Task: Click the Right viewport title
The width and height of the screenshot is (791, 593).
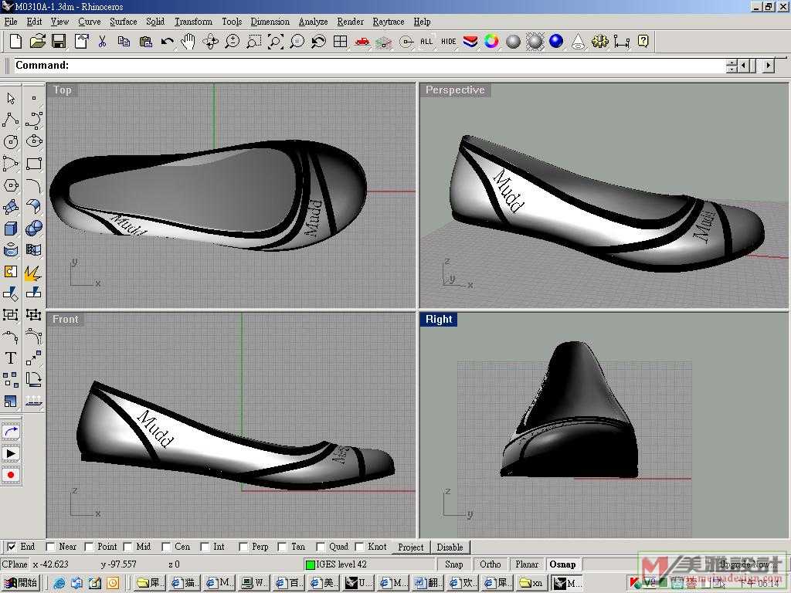Action: [x=439, y=319]
